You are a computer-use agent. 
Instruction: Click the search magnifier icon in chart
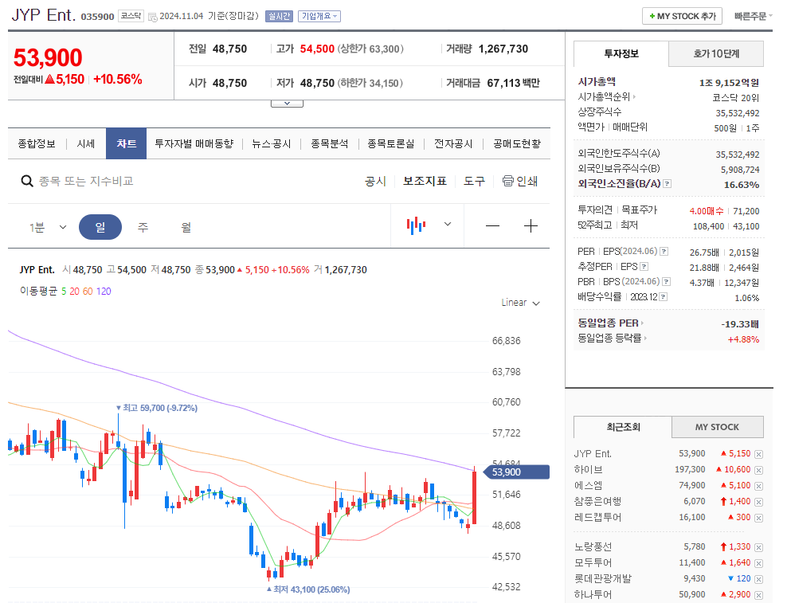[x=27, y=181]
